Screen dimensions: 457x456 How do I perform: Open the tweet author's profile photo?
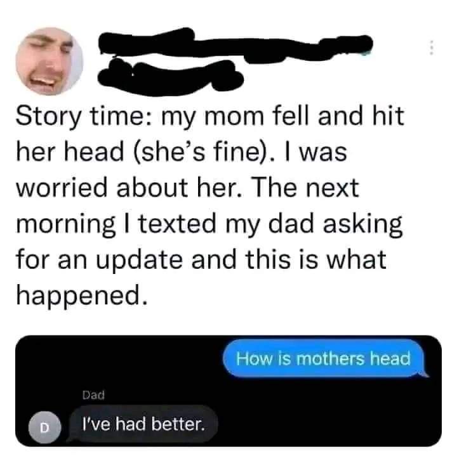tap(50, 61)
